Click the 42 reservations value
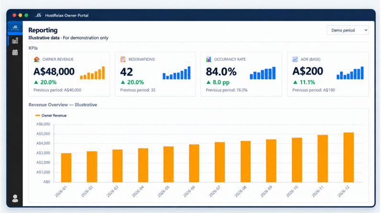 coord(126,72)
